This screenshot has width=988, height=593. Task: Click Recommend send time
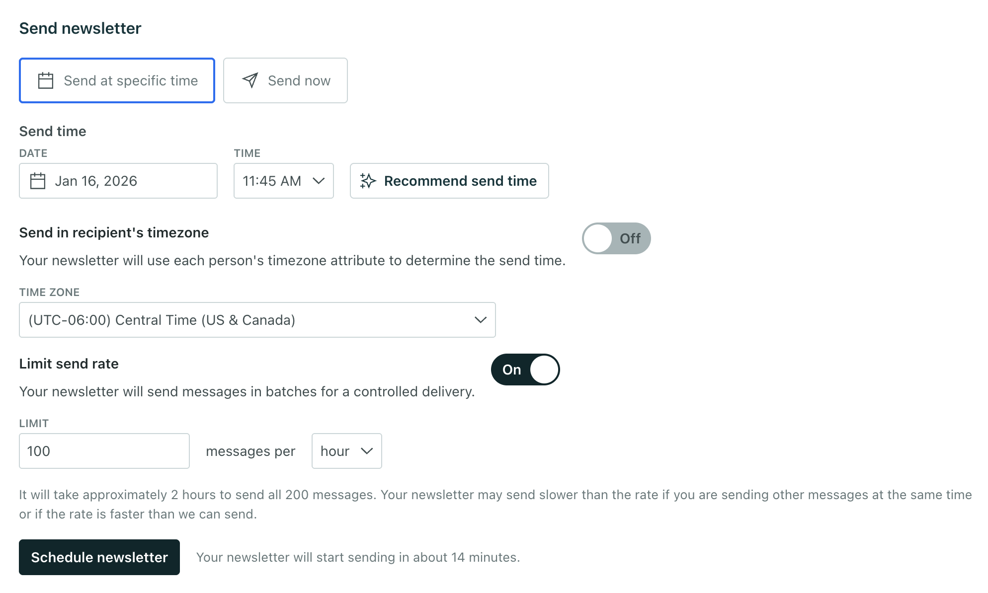(448, 181)
